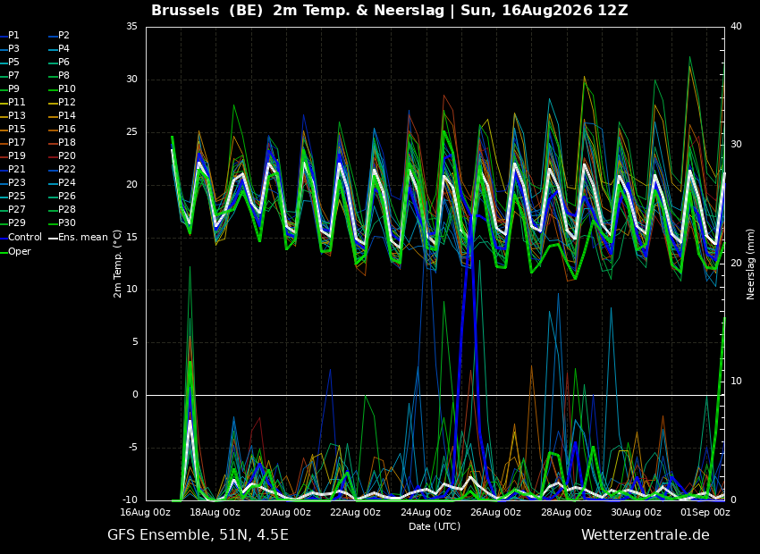Choose the P29 legend entry
Image resolution: width=760 pixels, height=554 pixels.
pyautogui.click(x=13, y=222)
